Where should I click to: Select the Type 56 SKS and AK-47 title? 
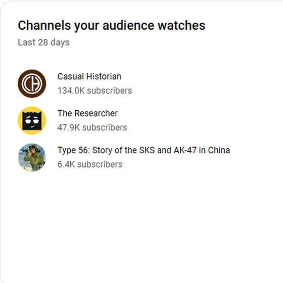144,151
